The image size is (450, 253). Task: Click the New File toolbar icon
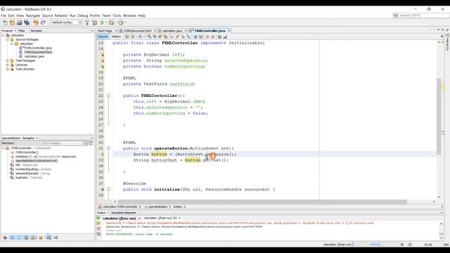coord(5,22)
